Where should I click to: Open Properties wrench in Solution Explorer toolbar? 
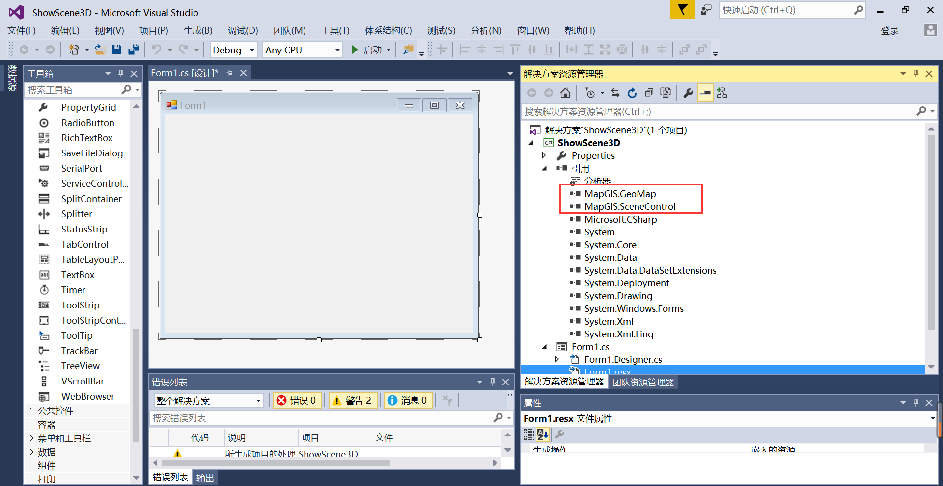[688, 93]
